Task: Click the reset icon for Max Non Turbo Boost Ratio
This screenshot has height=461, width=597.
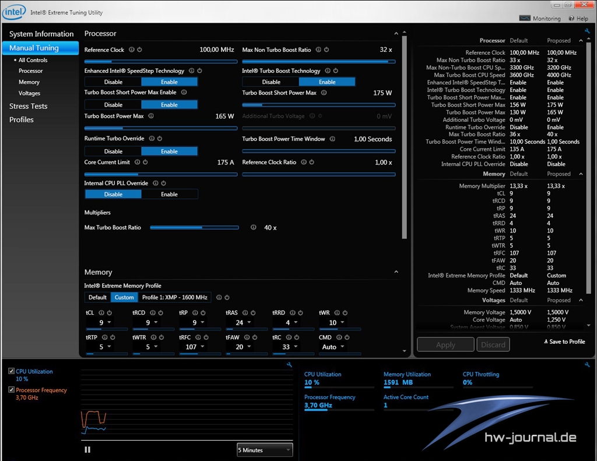Action: 326,50
